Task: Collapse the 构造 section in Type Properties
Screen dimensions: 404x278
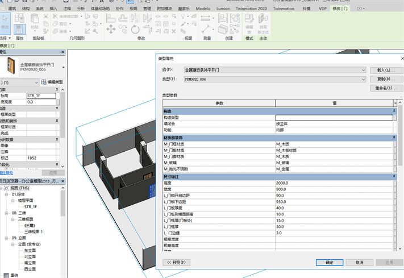Action: pos(394,111)
